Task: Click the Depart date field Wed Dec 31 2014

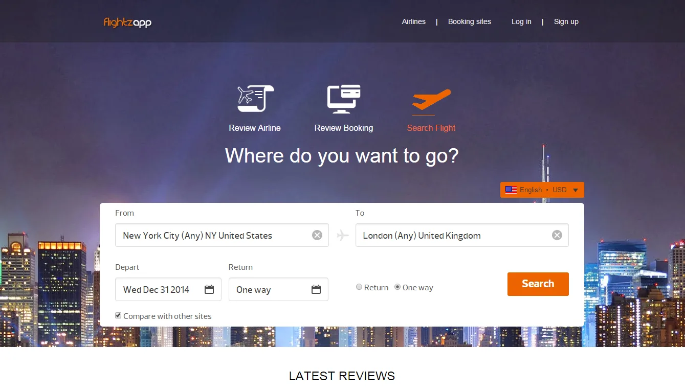Action: [x=168, y=289]
